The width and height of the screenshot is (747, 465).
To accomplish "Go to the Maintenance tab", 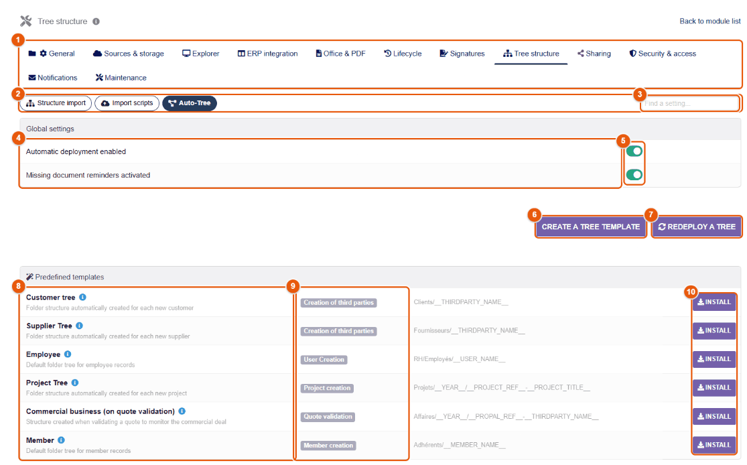I will pyautogui.click(x=121, y=78).
